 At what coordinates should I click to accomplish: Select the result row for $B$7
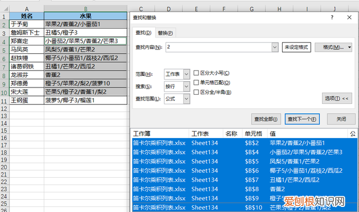pyautogui.click(x=245, y=179)
